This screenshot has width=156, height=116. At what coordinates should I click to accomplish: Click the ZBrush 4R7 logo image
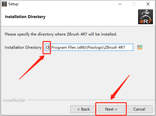(146, 17)
